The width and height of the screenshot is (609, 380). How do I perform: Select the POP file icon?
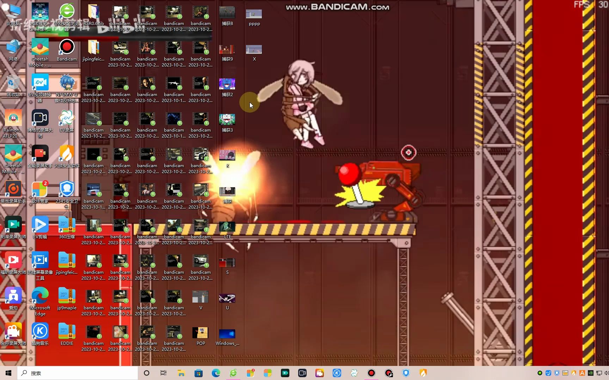[x=201, y=336]
